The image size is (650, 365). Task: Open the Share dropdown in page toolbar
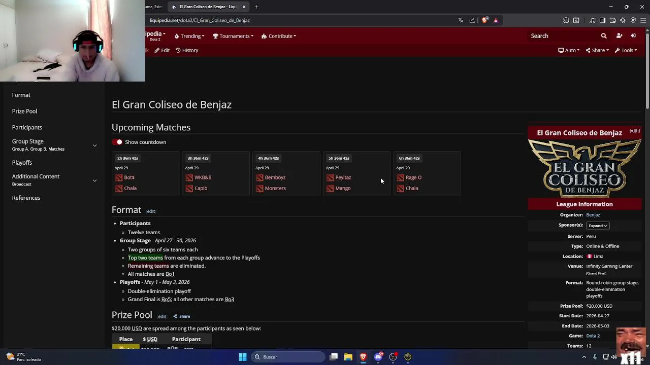[597, 50]
